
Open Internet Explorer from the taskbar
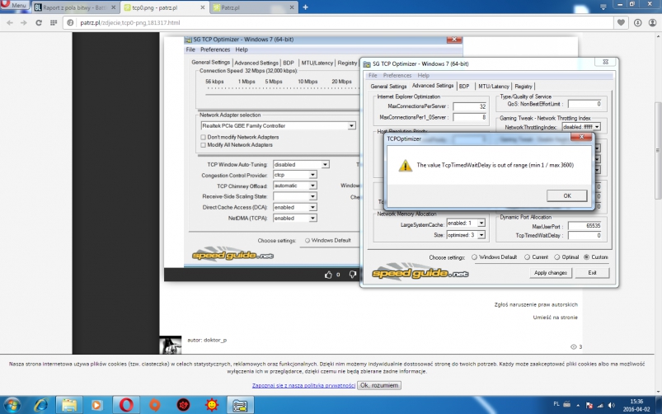point(40,405)
